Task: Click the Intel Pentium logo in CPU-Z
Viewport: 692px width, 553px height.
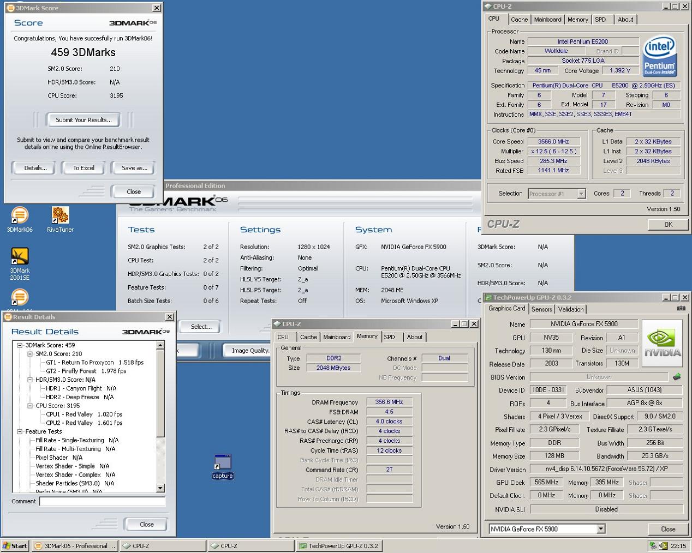Action: (660, 56)
